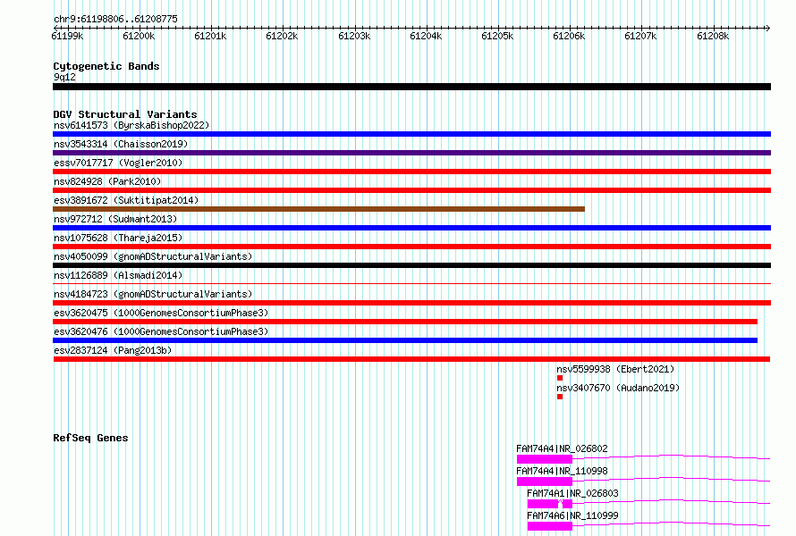Open variant esv3620476 (1000GenomesConsortiumPhase3) label
This screenshot has height=536, width=796.
161,331
